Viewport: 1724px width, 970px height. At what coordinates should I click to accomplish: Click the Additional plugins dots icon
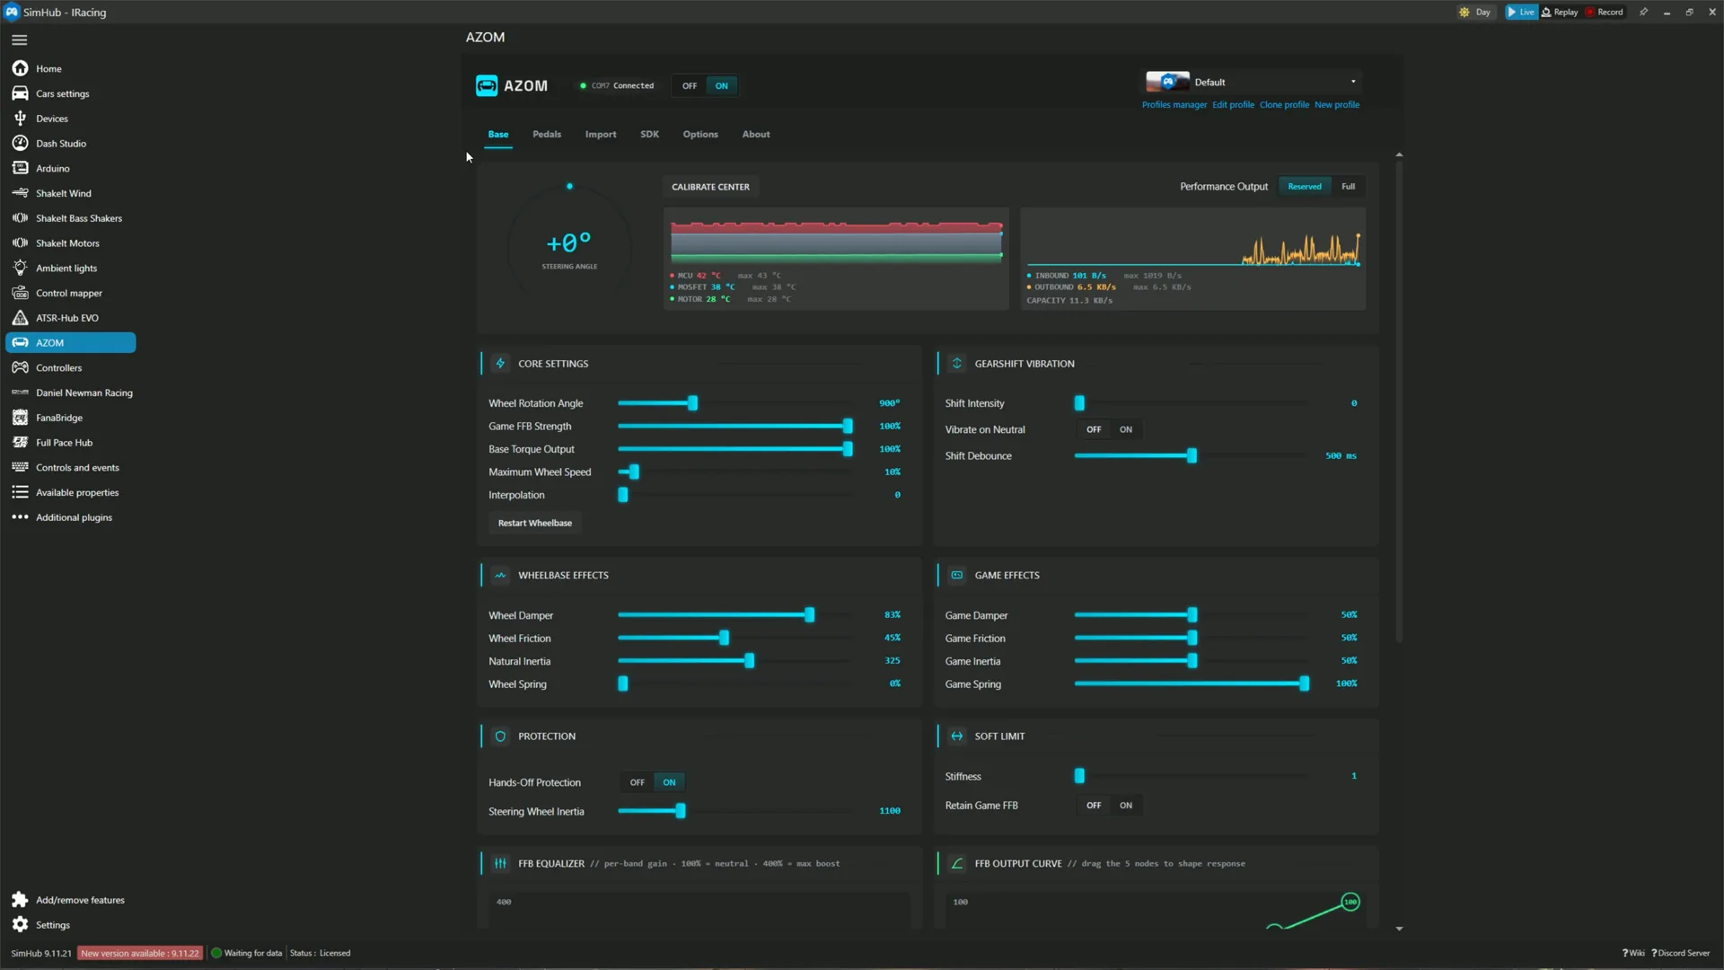(20, 517)
